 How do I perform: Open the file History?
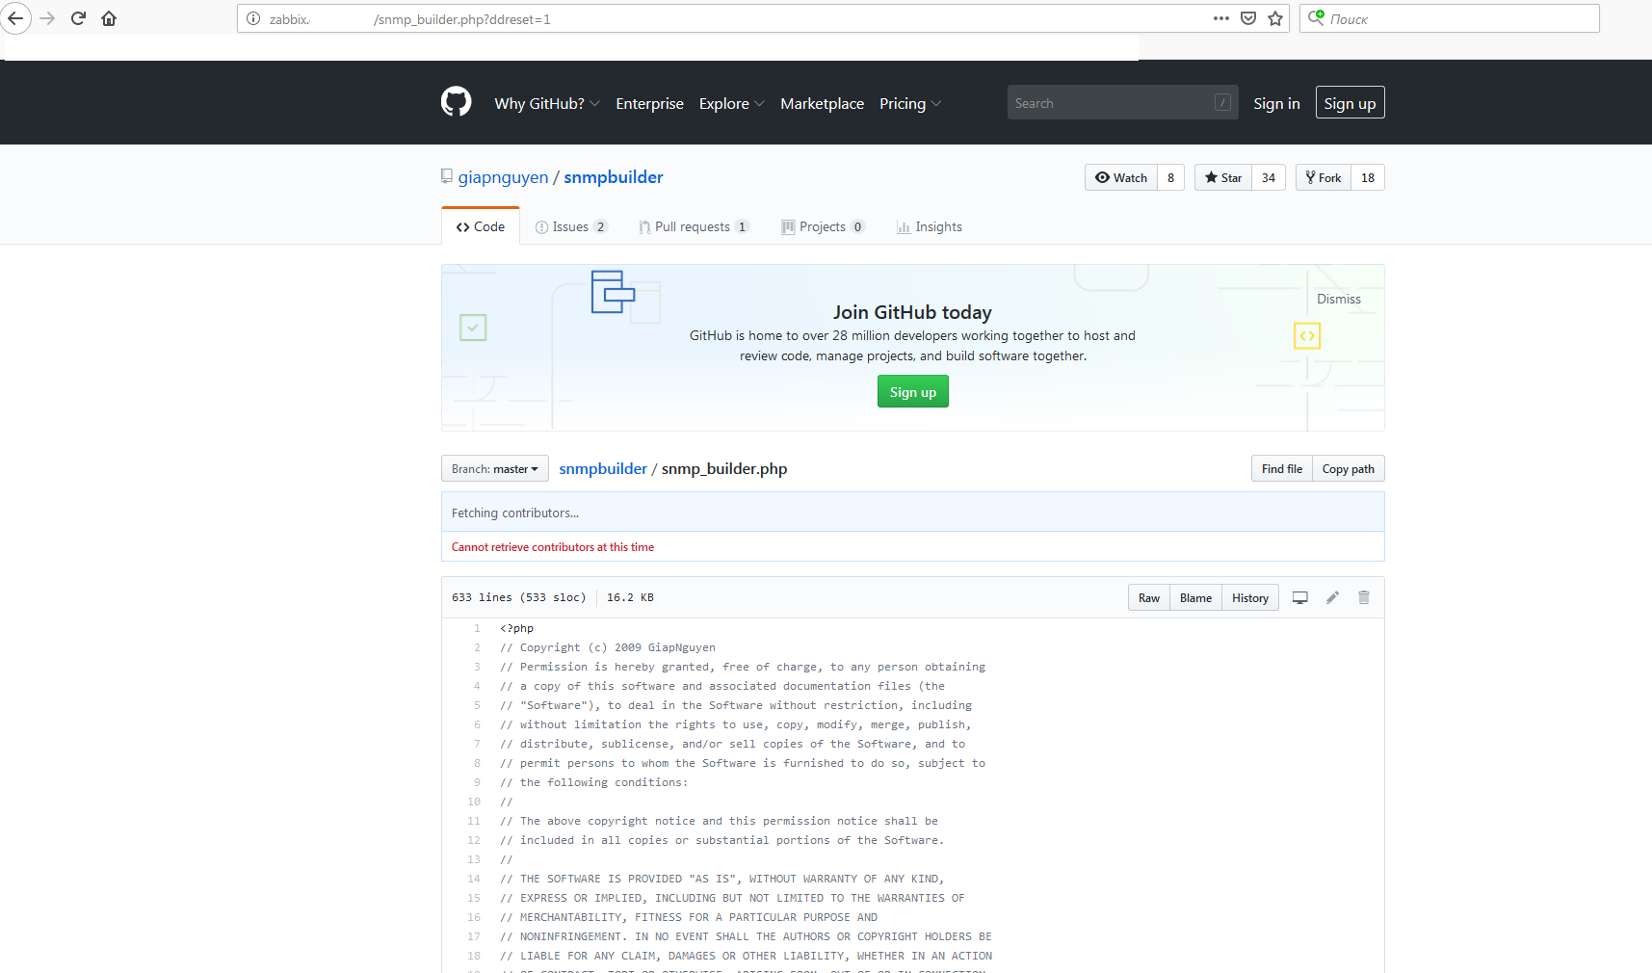(1250, 597)
